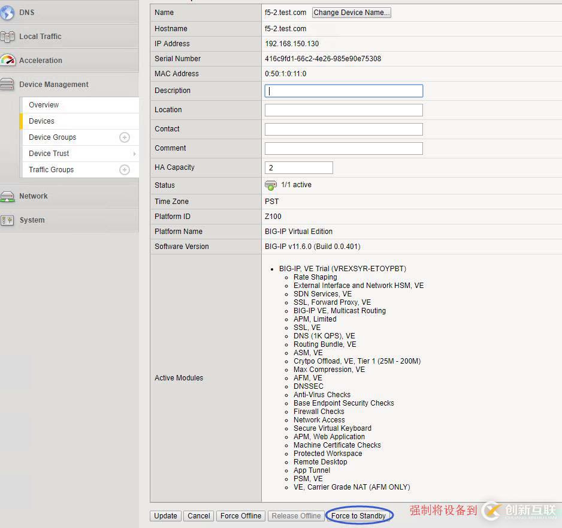This screenshot has height=528, width=562.
Task: Click the Cancel button
Action: click(x=199, y=516)
